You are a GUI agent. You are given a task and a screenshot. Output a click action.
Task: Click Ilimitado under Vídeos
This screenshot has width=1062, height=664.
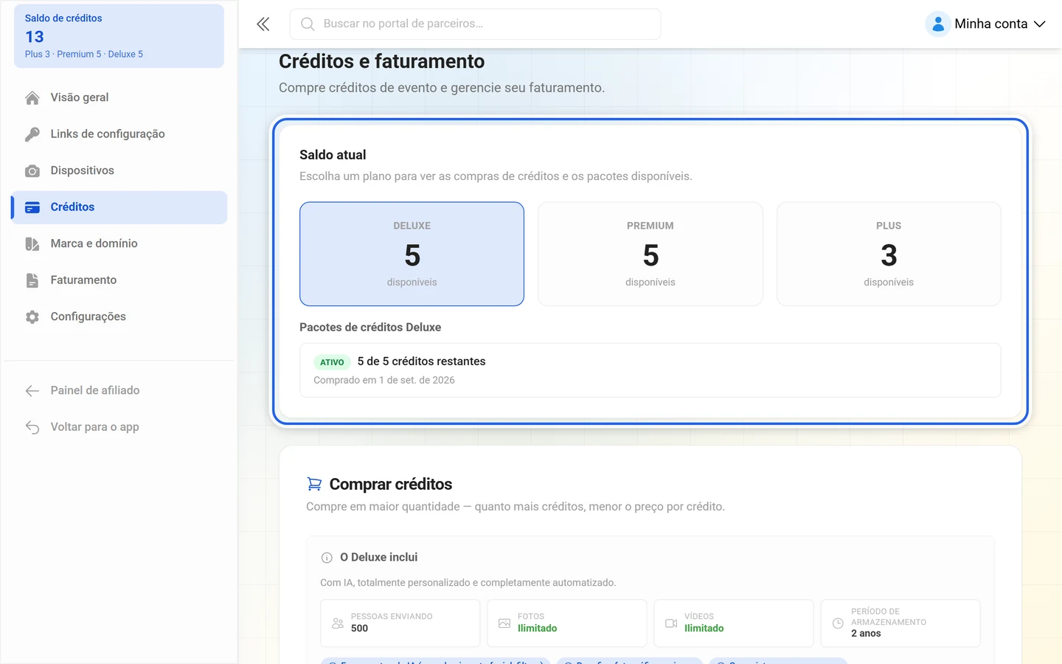pyautogui.click(x=704, y=629)
